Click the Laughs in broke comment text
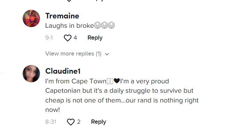This screenshot has width=231, height=132. tap(70, 26)
